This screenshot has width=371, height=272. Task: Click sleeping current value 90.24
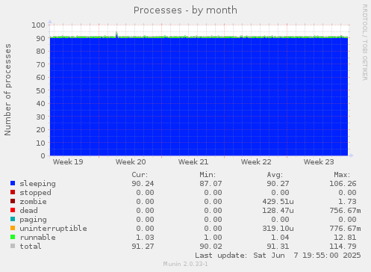click(143, 184)
